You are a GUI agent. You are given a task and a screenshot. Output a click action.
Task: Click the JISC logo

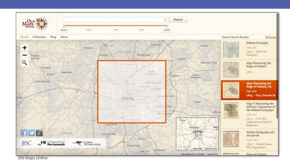[x=27, y=143]
